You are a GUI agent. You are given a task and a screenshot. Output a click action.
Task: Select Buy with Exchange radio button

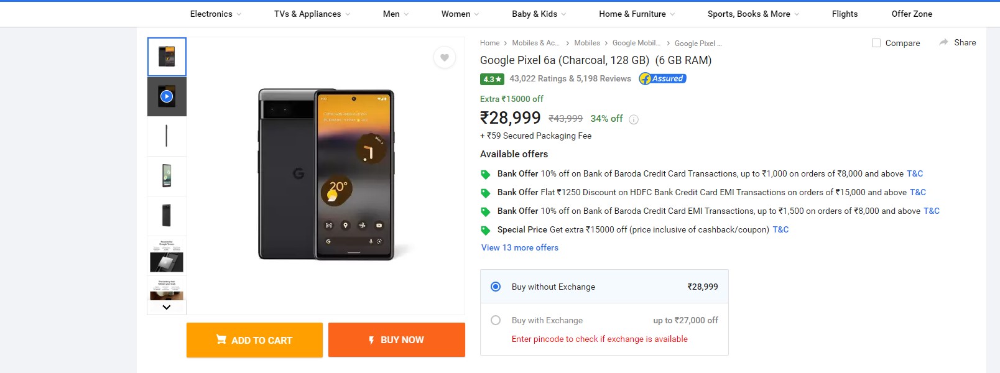pyautogui.click(x=496, y=320)
